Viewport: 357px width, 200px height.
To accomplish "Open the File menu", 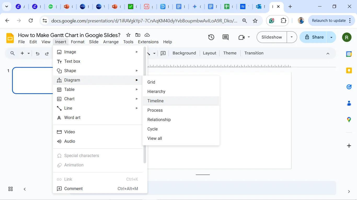I will [21, 42].
